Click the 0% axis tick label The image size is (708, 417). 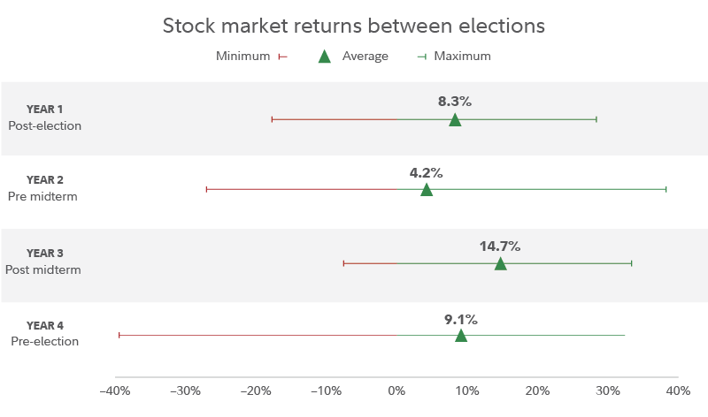point(396,390)
